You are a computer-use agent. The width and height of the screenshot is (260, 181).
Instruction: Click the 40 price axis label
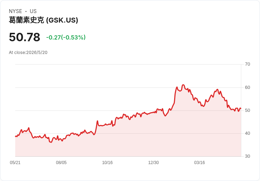pos(247,133)
